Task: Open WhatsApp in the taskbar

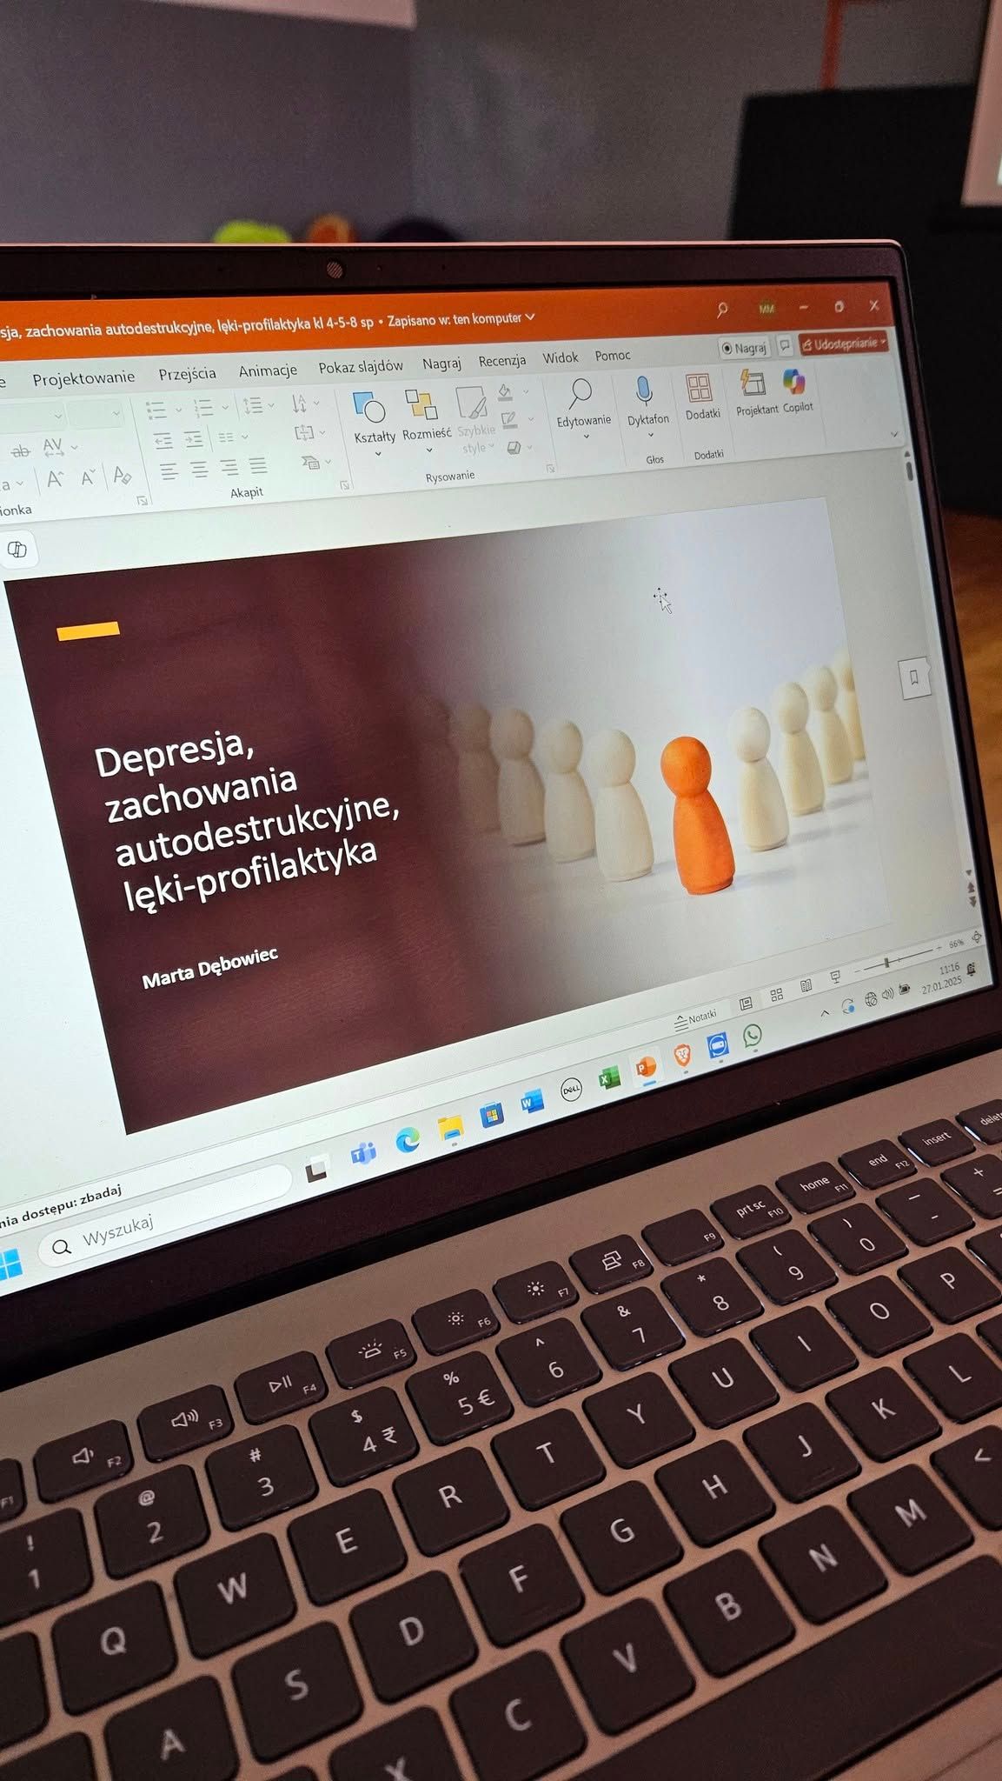Action: pos(753,1036)
